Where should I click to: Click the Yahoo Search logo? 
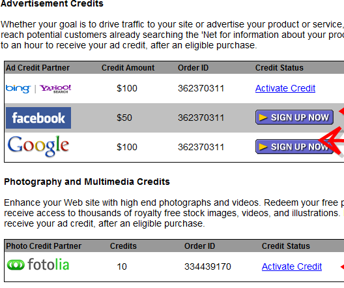coord(55,89)
